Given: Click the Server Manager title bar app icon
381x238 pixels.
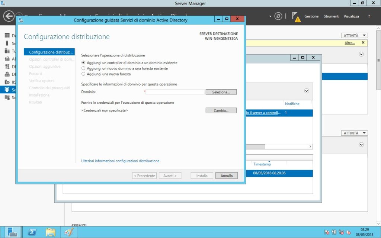Looking at the screenshot, I should [3, 3].
